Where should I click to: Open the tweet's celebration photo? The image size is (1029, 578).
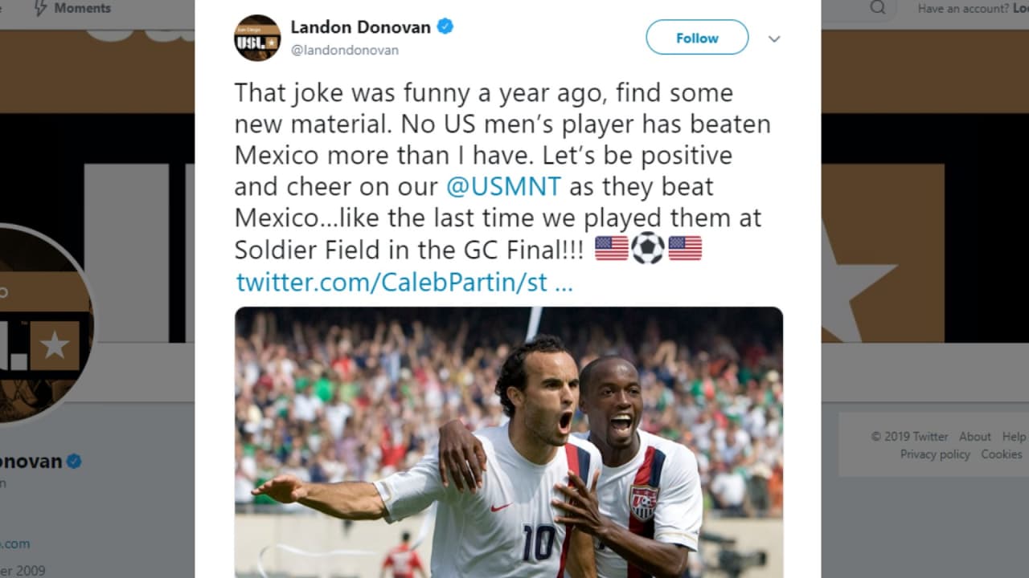coord(509,442)
